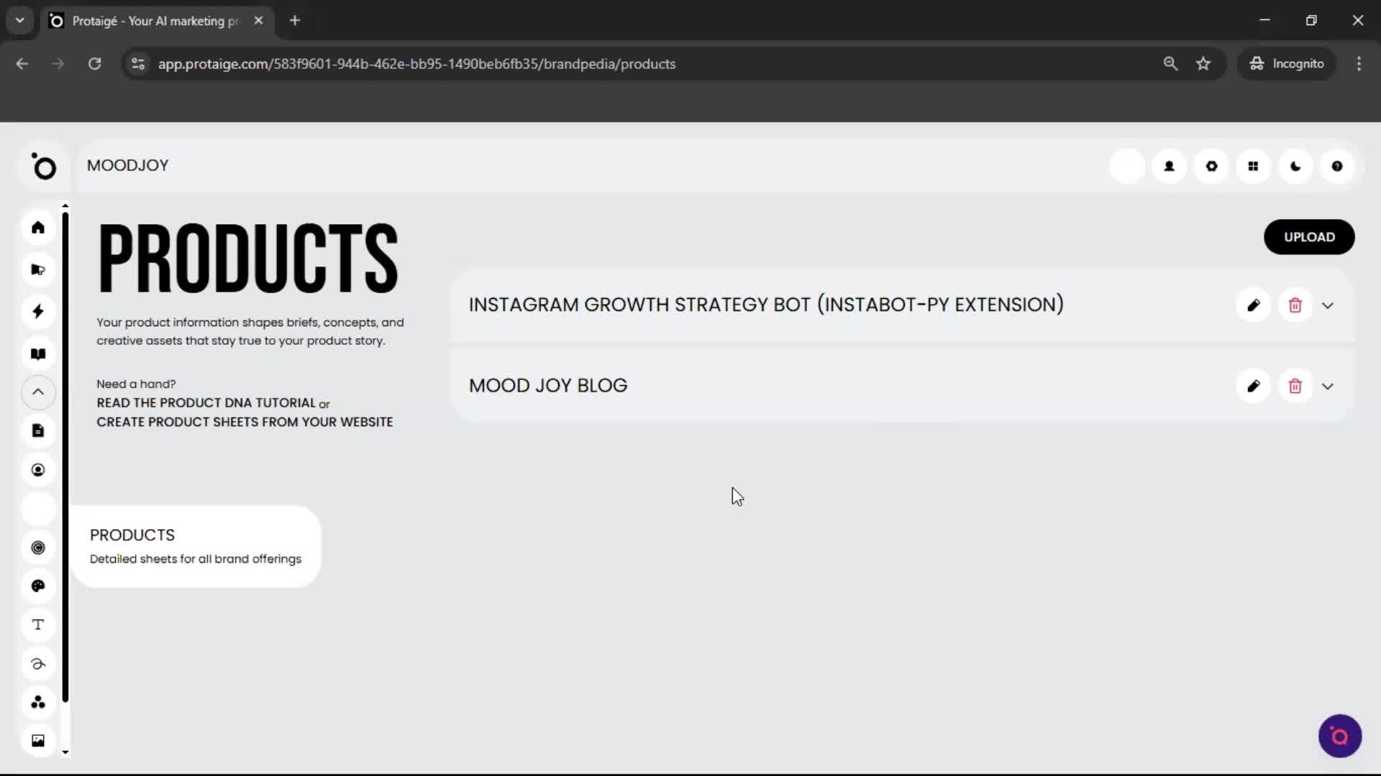Collapse the sidebar with the up chevron
The height and width of the screenshot is (776, 1381).
37,392
